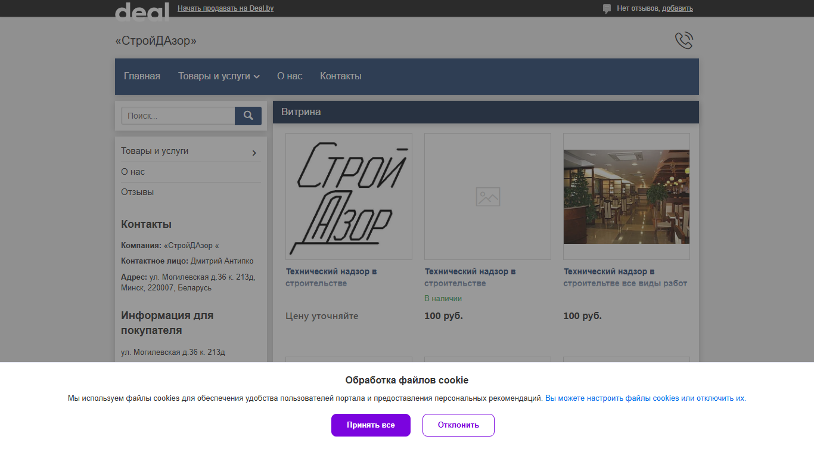Expand the Товары и услуги navigation dropdown
814x458 pixels.
tap(219, 76)
